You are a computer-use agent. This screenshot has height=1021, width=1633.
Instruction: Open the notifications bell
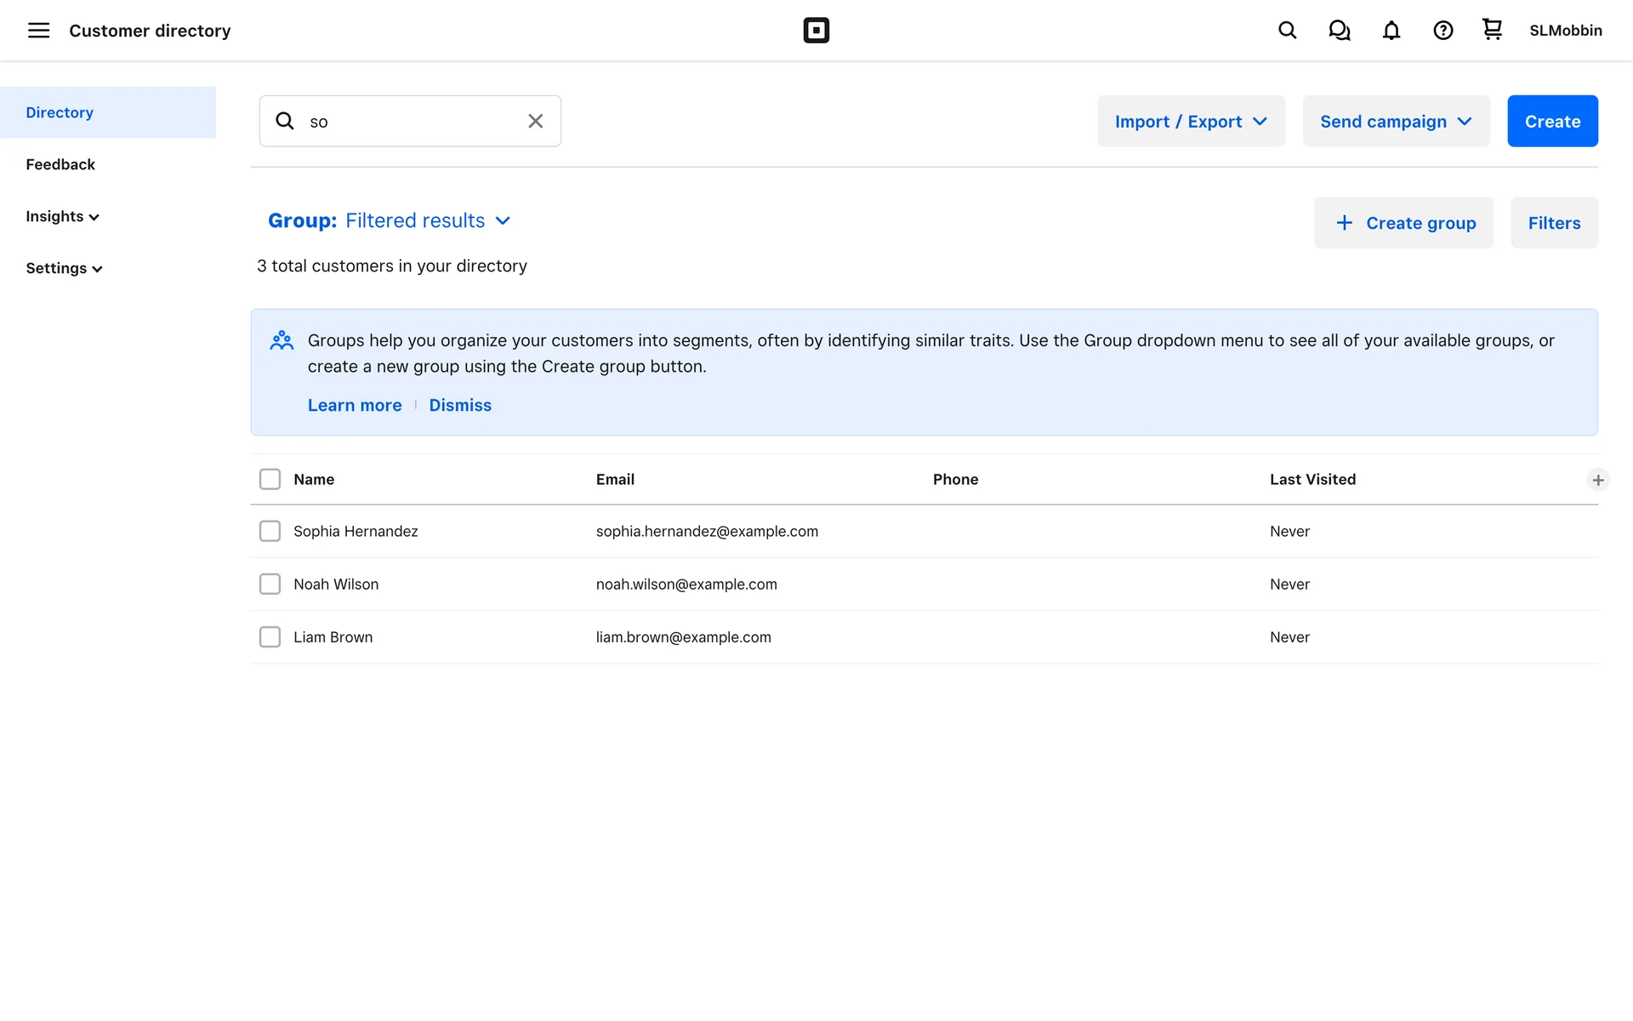pos(1391,31)
